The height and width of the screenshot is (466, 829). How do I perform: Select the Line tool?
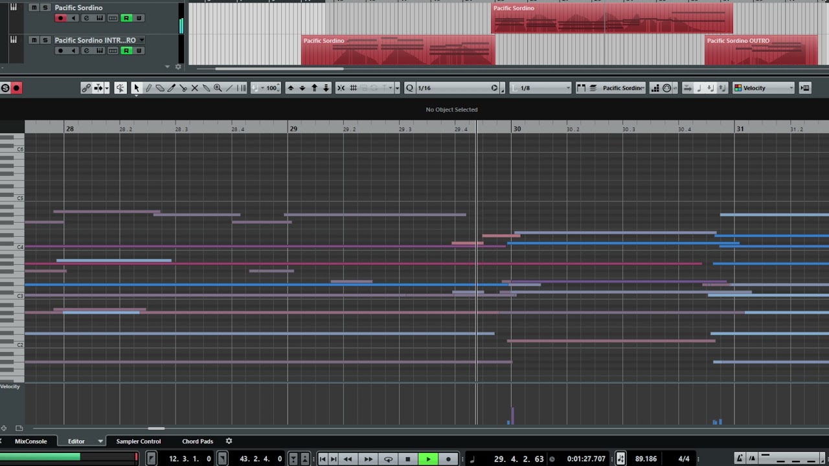[x=229, y=88]
